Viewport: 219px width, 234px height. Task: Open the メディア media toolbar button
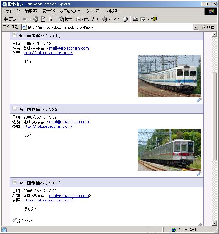click(x=110, y=19)
